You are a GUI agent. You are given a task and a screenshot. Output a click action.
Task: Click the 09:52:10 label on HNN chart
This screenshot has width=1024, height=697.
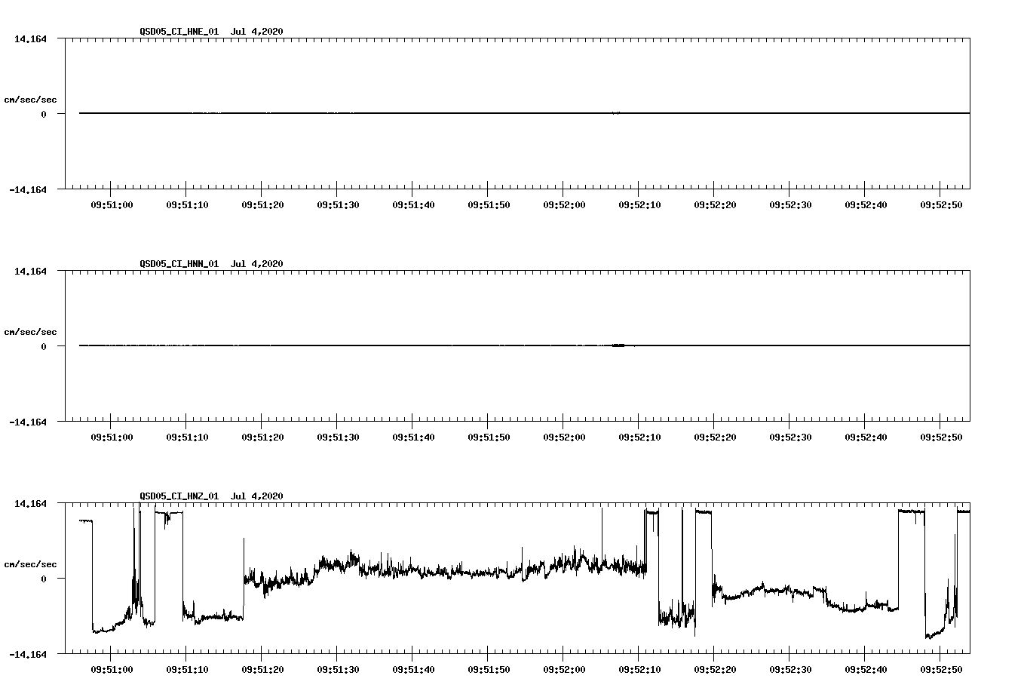639,437
